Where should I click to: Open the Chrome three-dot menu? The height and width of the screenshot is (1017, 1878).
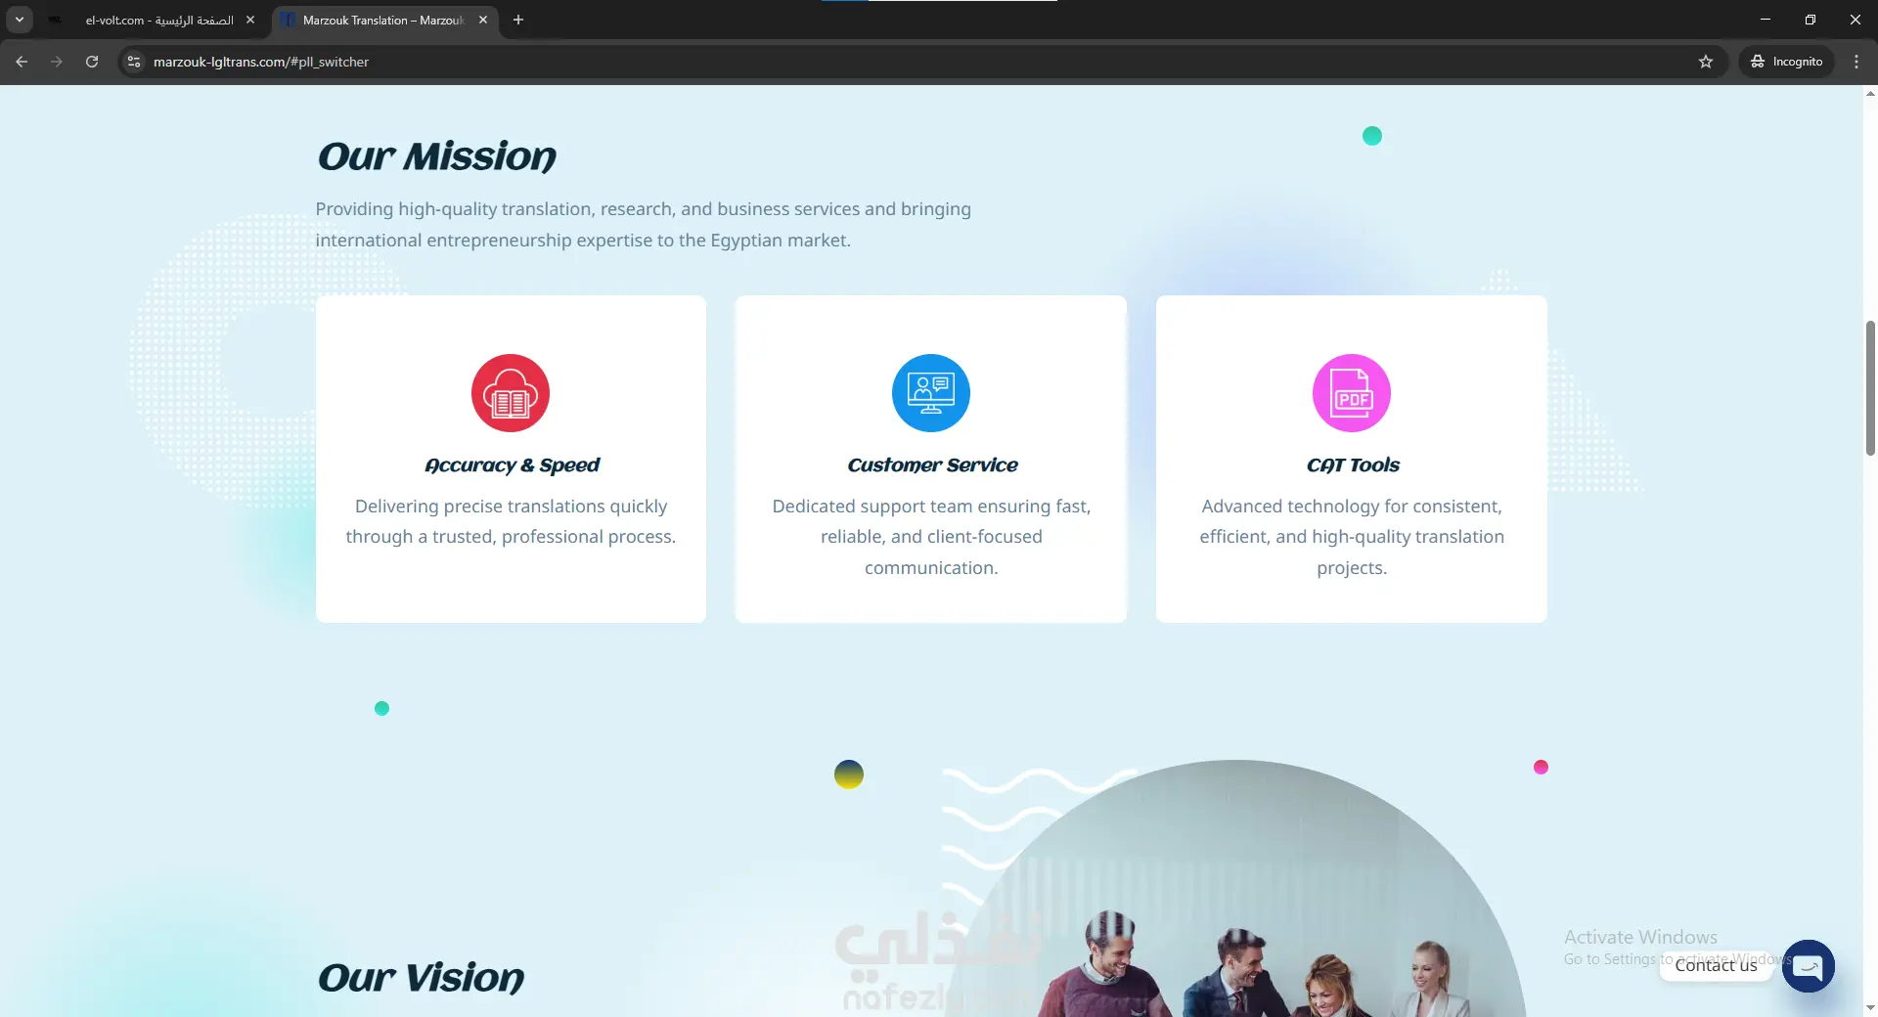1856,62
